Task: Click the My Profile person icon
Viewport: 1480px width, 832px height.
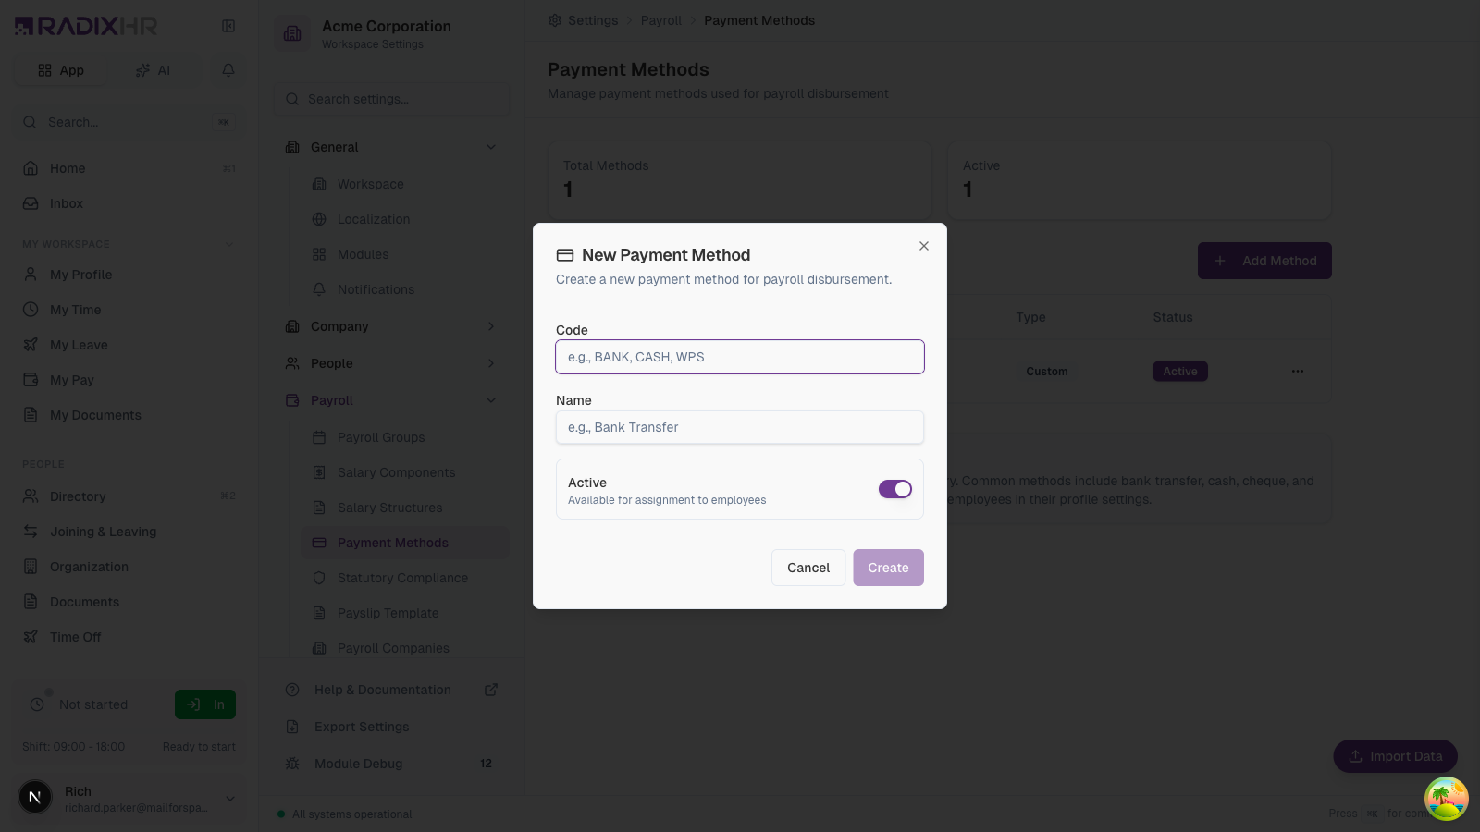Action: [x=31, y=275]
